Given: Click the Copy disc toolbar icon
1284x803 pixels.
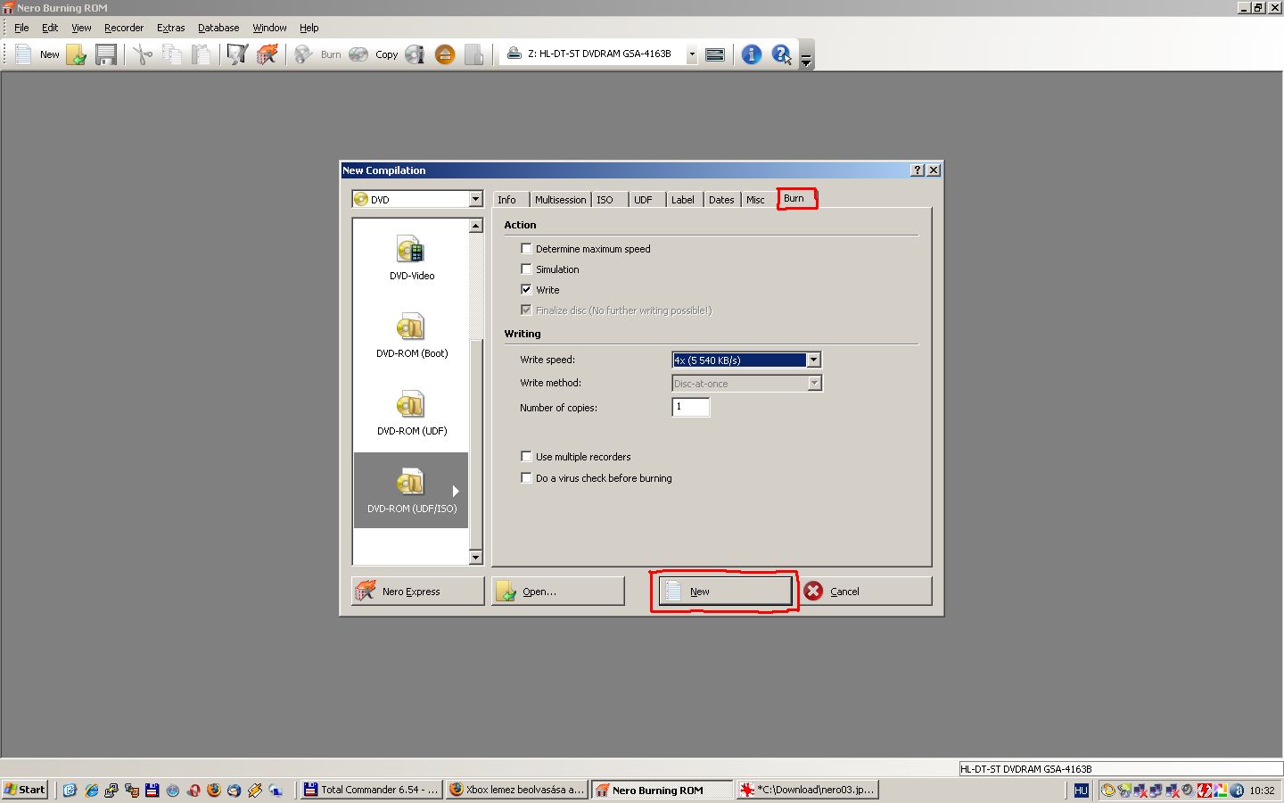Looking at the screenshot, I should (374, 54).
